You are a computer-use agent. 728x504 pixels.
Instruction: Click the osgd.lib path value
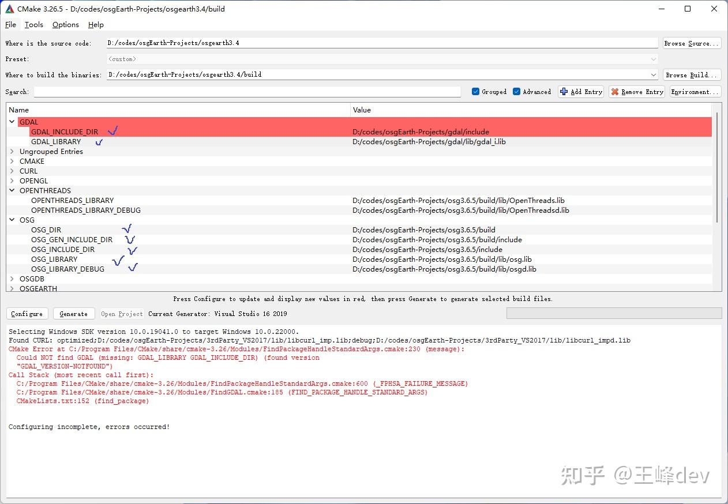tap(444, 269)
